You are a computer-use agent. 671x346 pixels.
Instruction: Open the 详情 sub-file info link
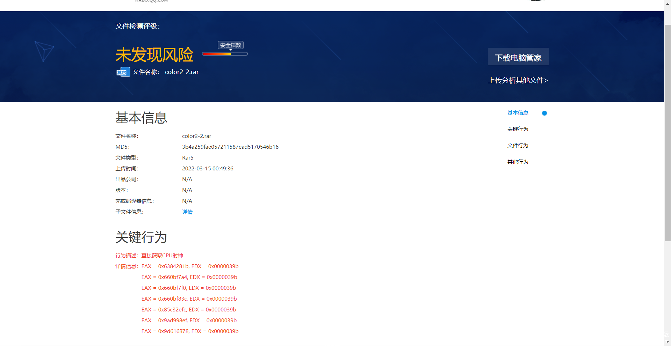click(187, 212)
